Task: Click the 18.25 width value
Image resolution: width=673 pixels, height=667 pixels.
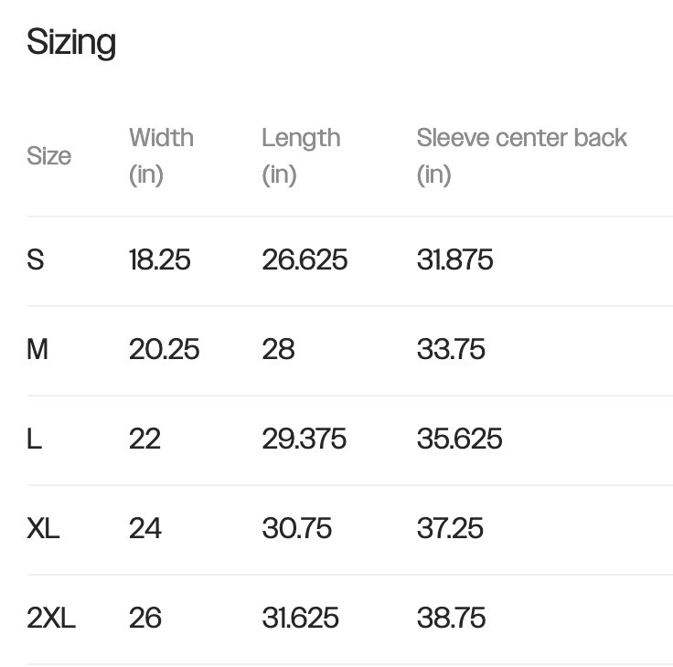Action: click(x=160, y=260)
